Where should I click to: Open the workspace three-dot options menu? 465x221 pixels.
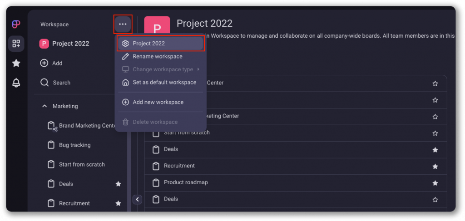123,24
